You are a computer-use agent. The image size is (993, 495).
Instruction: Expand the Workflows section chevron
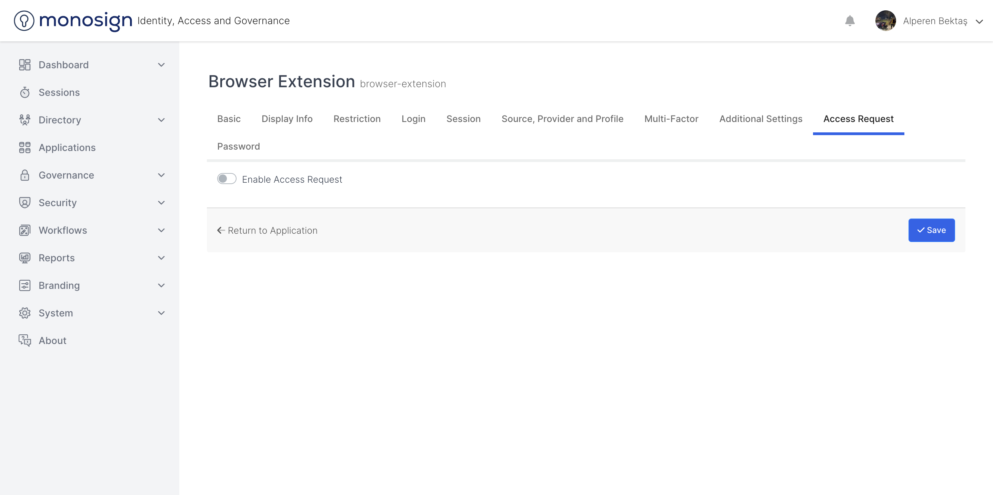(x=161, y=230)
